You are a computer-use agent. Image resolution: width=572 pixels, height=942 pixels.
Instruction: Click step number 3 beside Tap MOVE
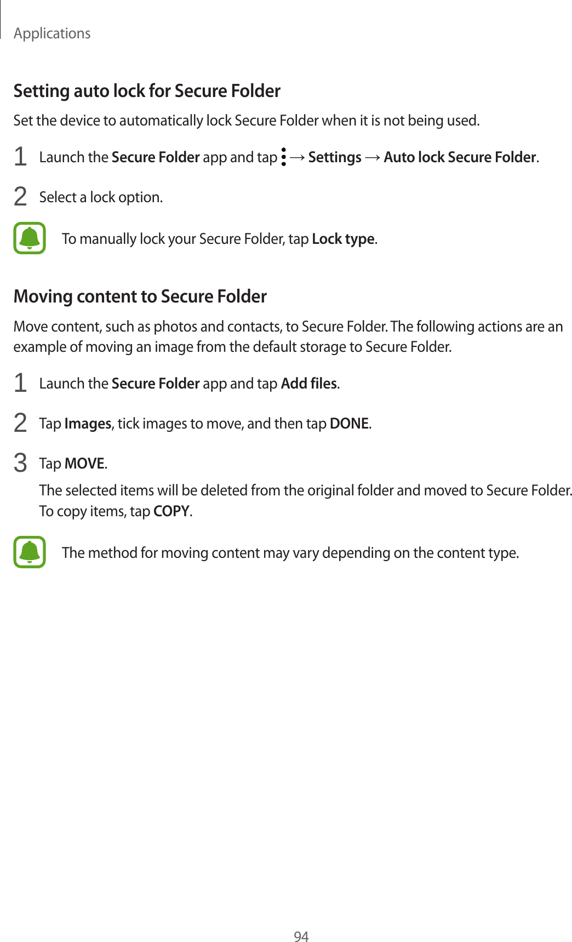coord(20,463)
